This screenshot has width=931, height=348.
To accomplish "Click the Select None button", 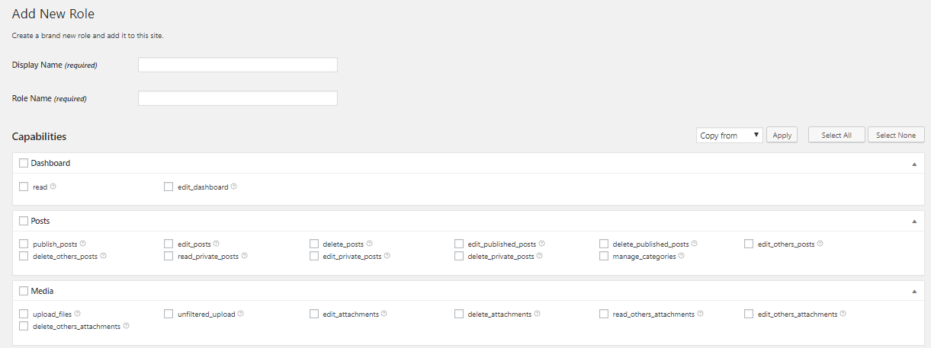I will point(896,135).
